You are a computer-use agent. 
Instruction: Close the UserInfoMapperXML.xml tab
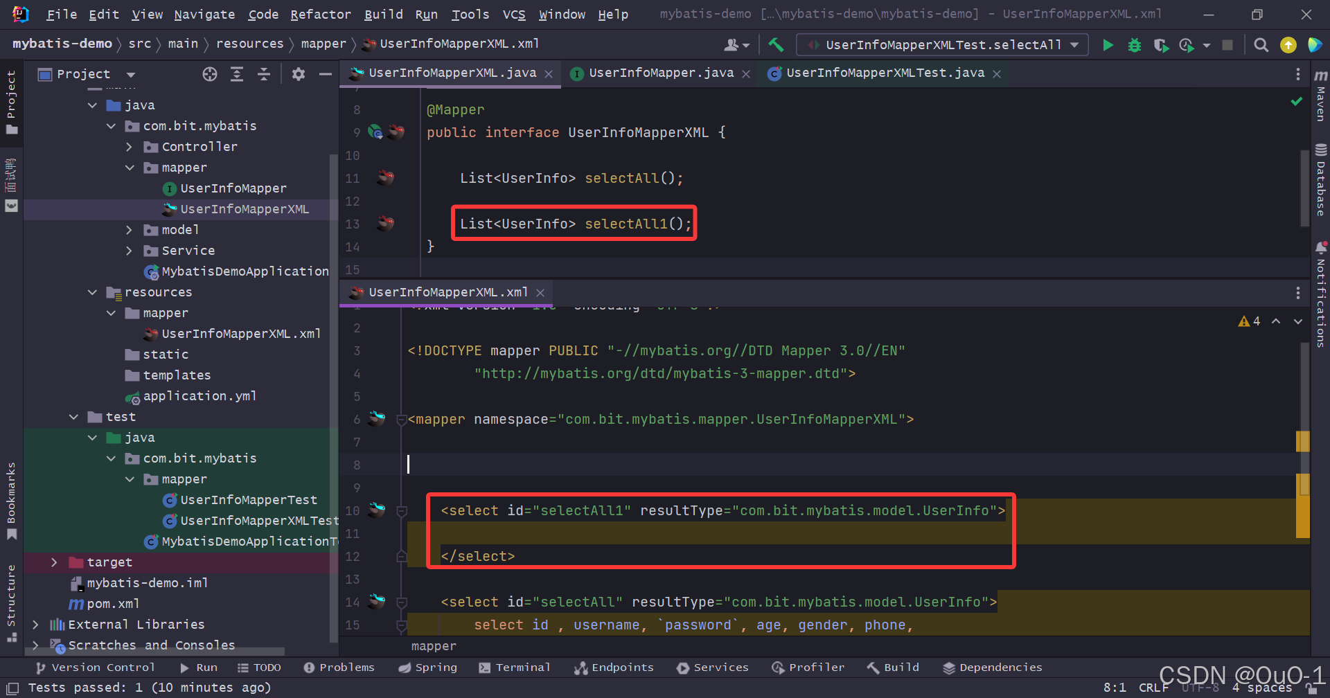point(540,293)
